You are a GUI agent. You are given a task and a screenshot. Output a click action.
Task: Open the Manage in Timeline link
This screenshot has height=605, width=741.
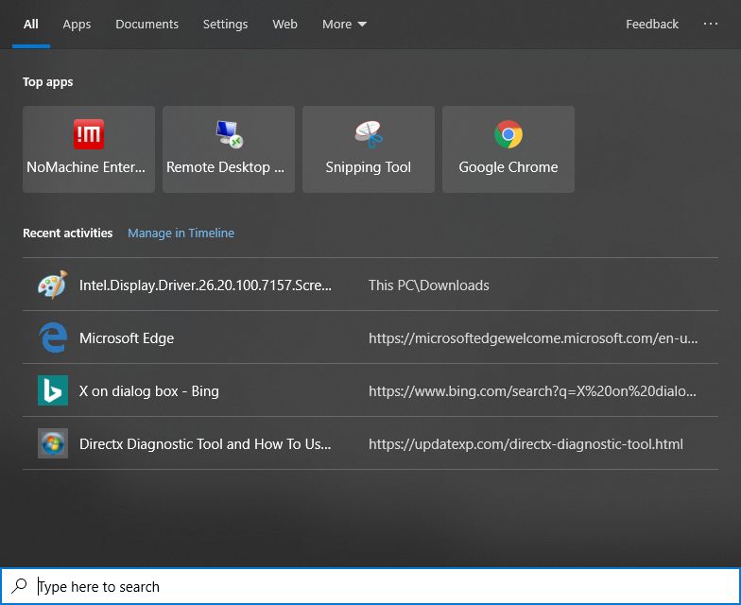[x=181, y=233]
